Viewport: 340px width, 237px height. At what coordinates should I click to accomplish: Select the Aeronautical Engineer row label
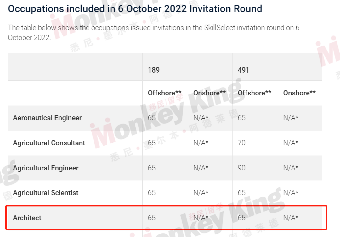pyautogui.click(x=47, y=118)
